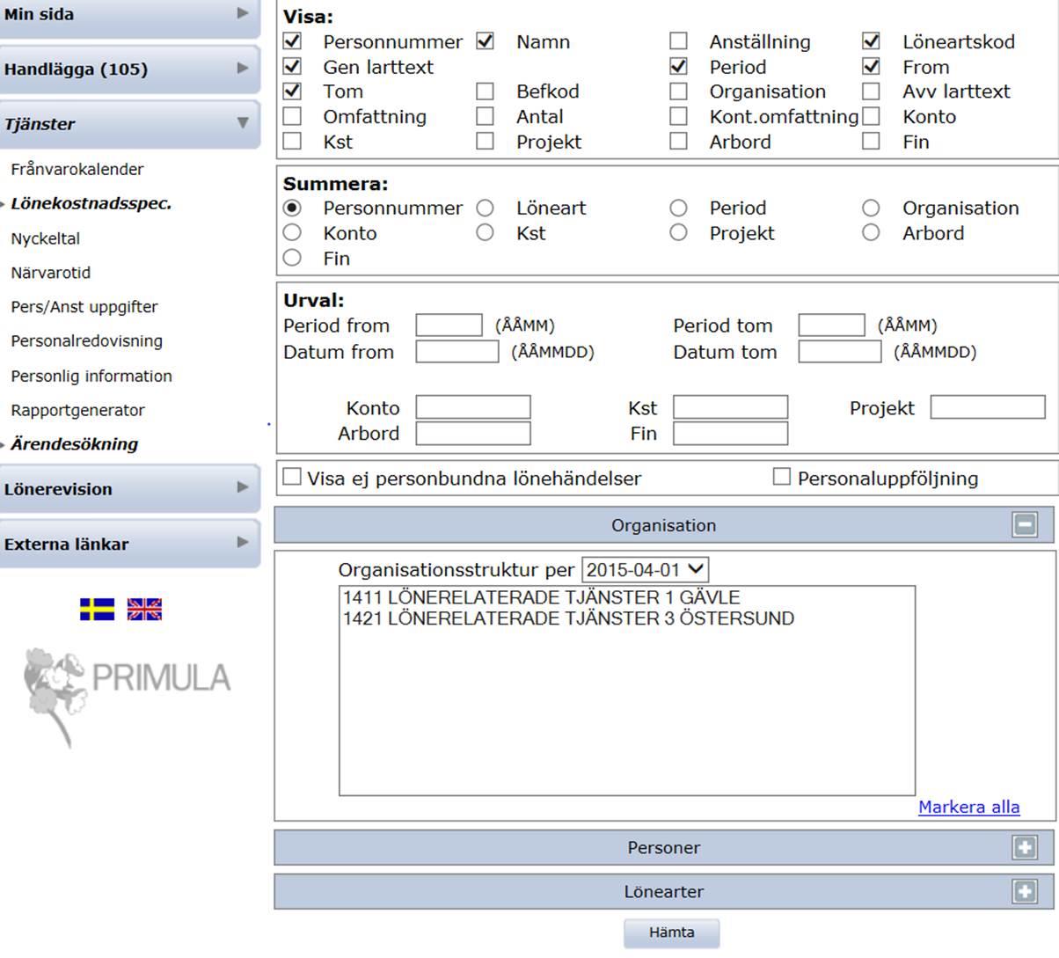Check Visa ej personbundna lönehändelser

(291, 477)
